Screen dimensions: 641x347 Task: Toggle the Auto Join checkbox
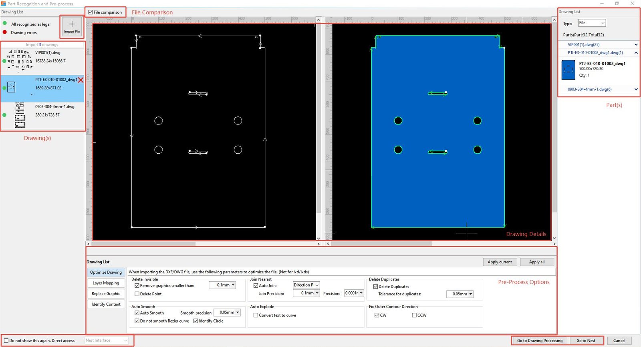coord(256,286)
